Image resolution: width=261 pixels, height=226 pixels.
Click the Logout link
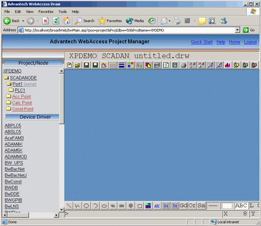click(250, 42)
